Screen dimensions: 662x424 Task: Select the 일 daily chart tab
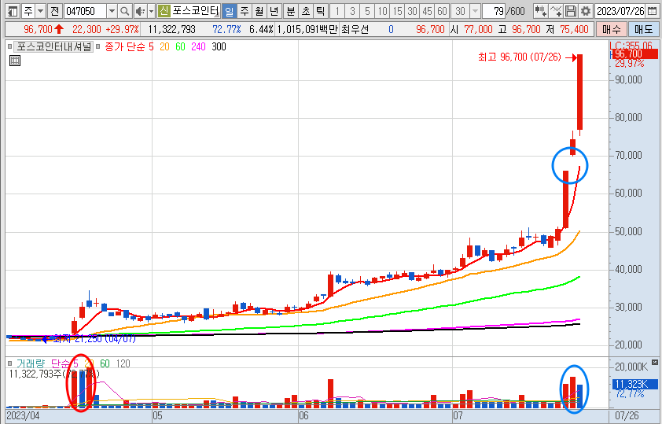click(x=229, y=11)
